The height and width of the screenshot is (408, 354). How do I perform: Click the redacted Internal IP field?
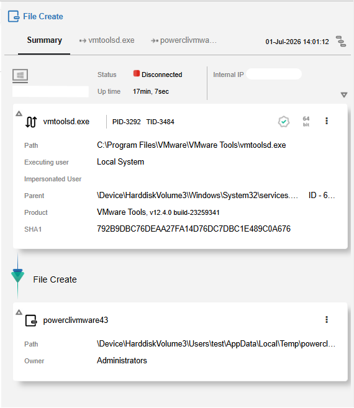[274, 74]
